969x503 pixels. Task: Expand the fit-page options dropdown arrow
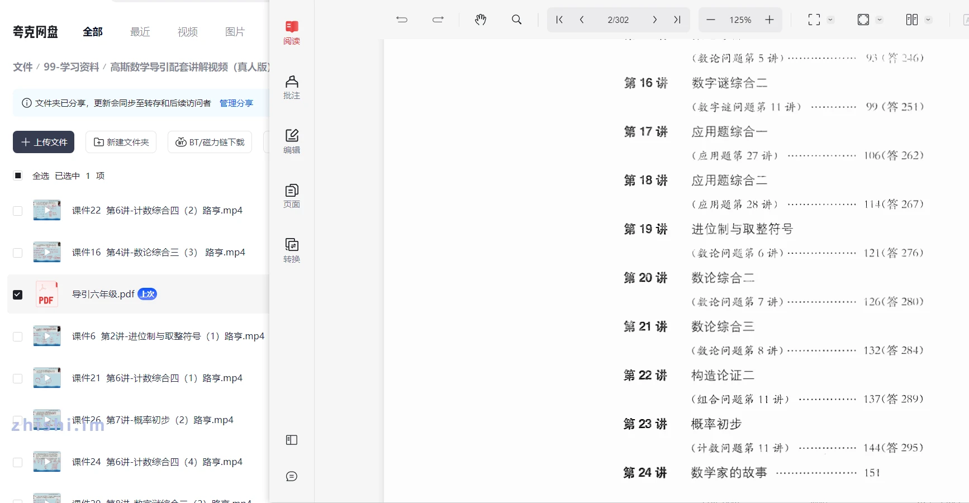(x=880, y=20)
